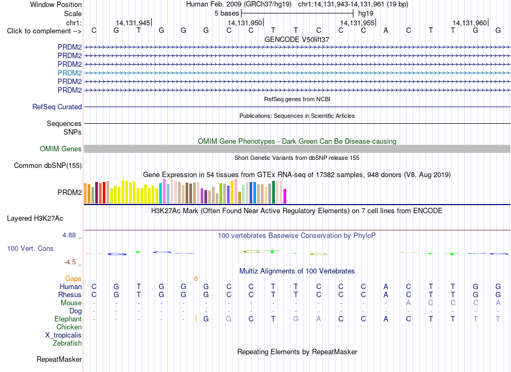The height and width of the screenshot is (372, 511).
Task: Open the highlighted light-blue PRDM2 transcript label
Action: tap(69, 73)
